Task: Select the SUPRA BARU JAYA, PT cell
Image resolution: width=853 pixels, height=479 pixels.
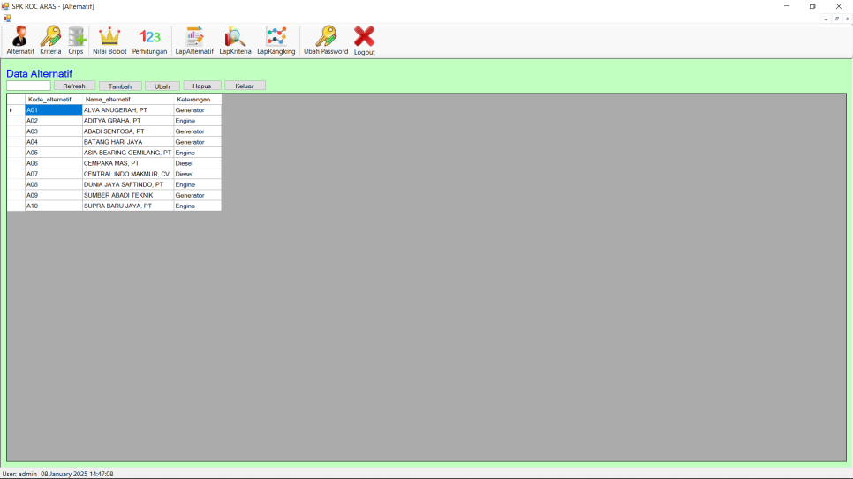Action: point(127,206)
